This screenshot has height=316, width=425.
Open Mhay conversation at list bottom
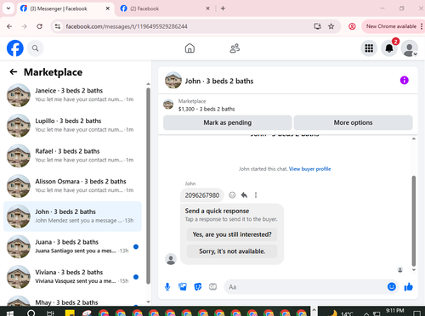72,300
